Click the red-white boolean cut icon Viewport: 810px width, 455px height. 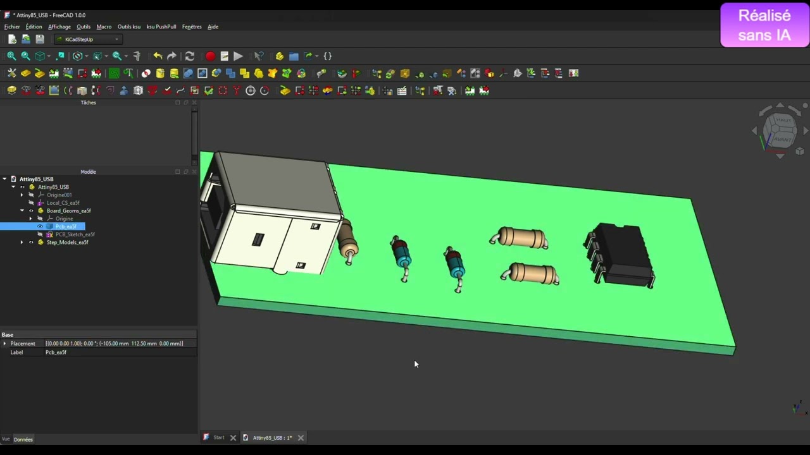point(146,73)
